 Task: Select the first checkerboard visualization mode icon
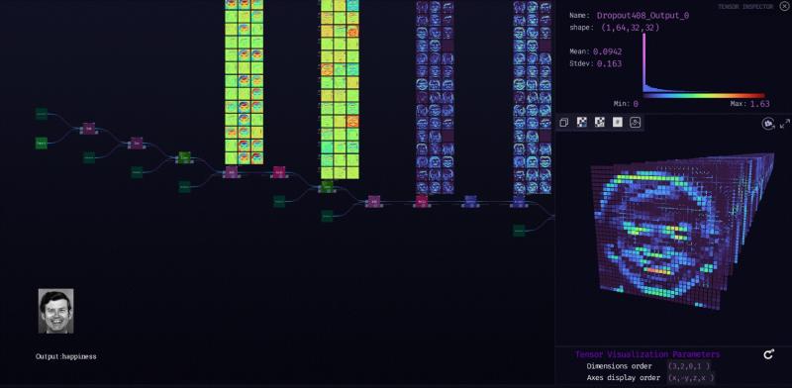coord(582,123)
